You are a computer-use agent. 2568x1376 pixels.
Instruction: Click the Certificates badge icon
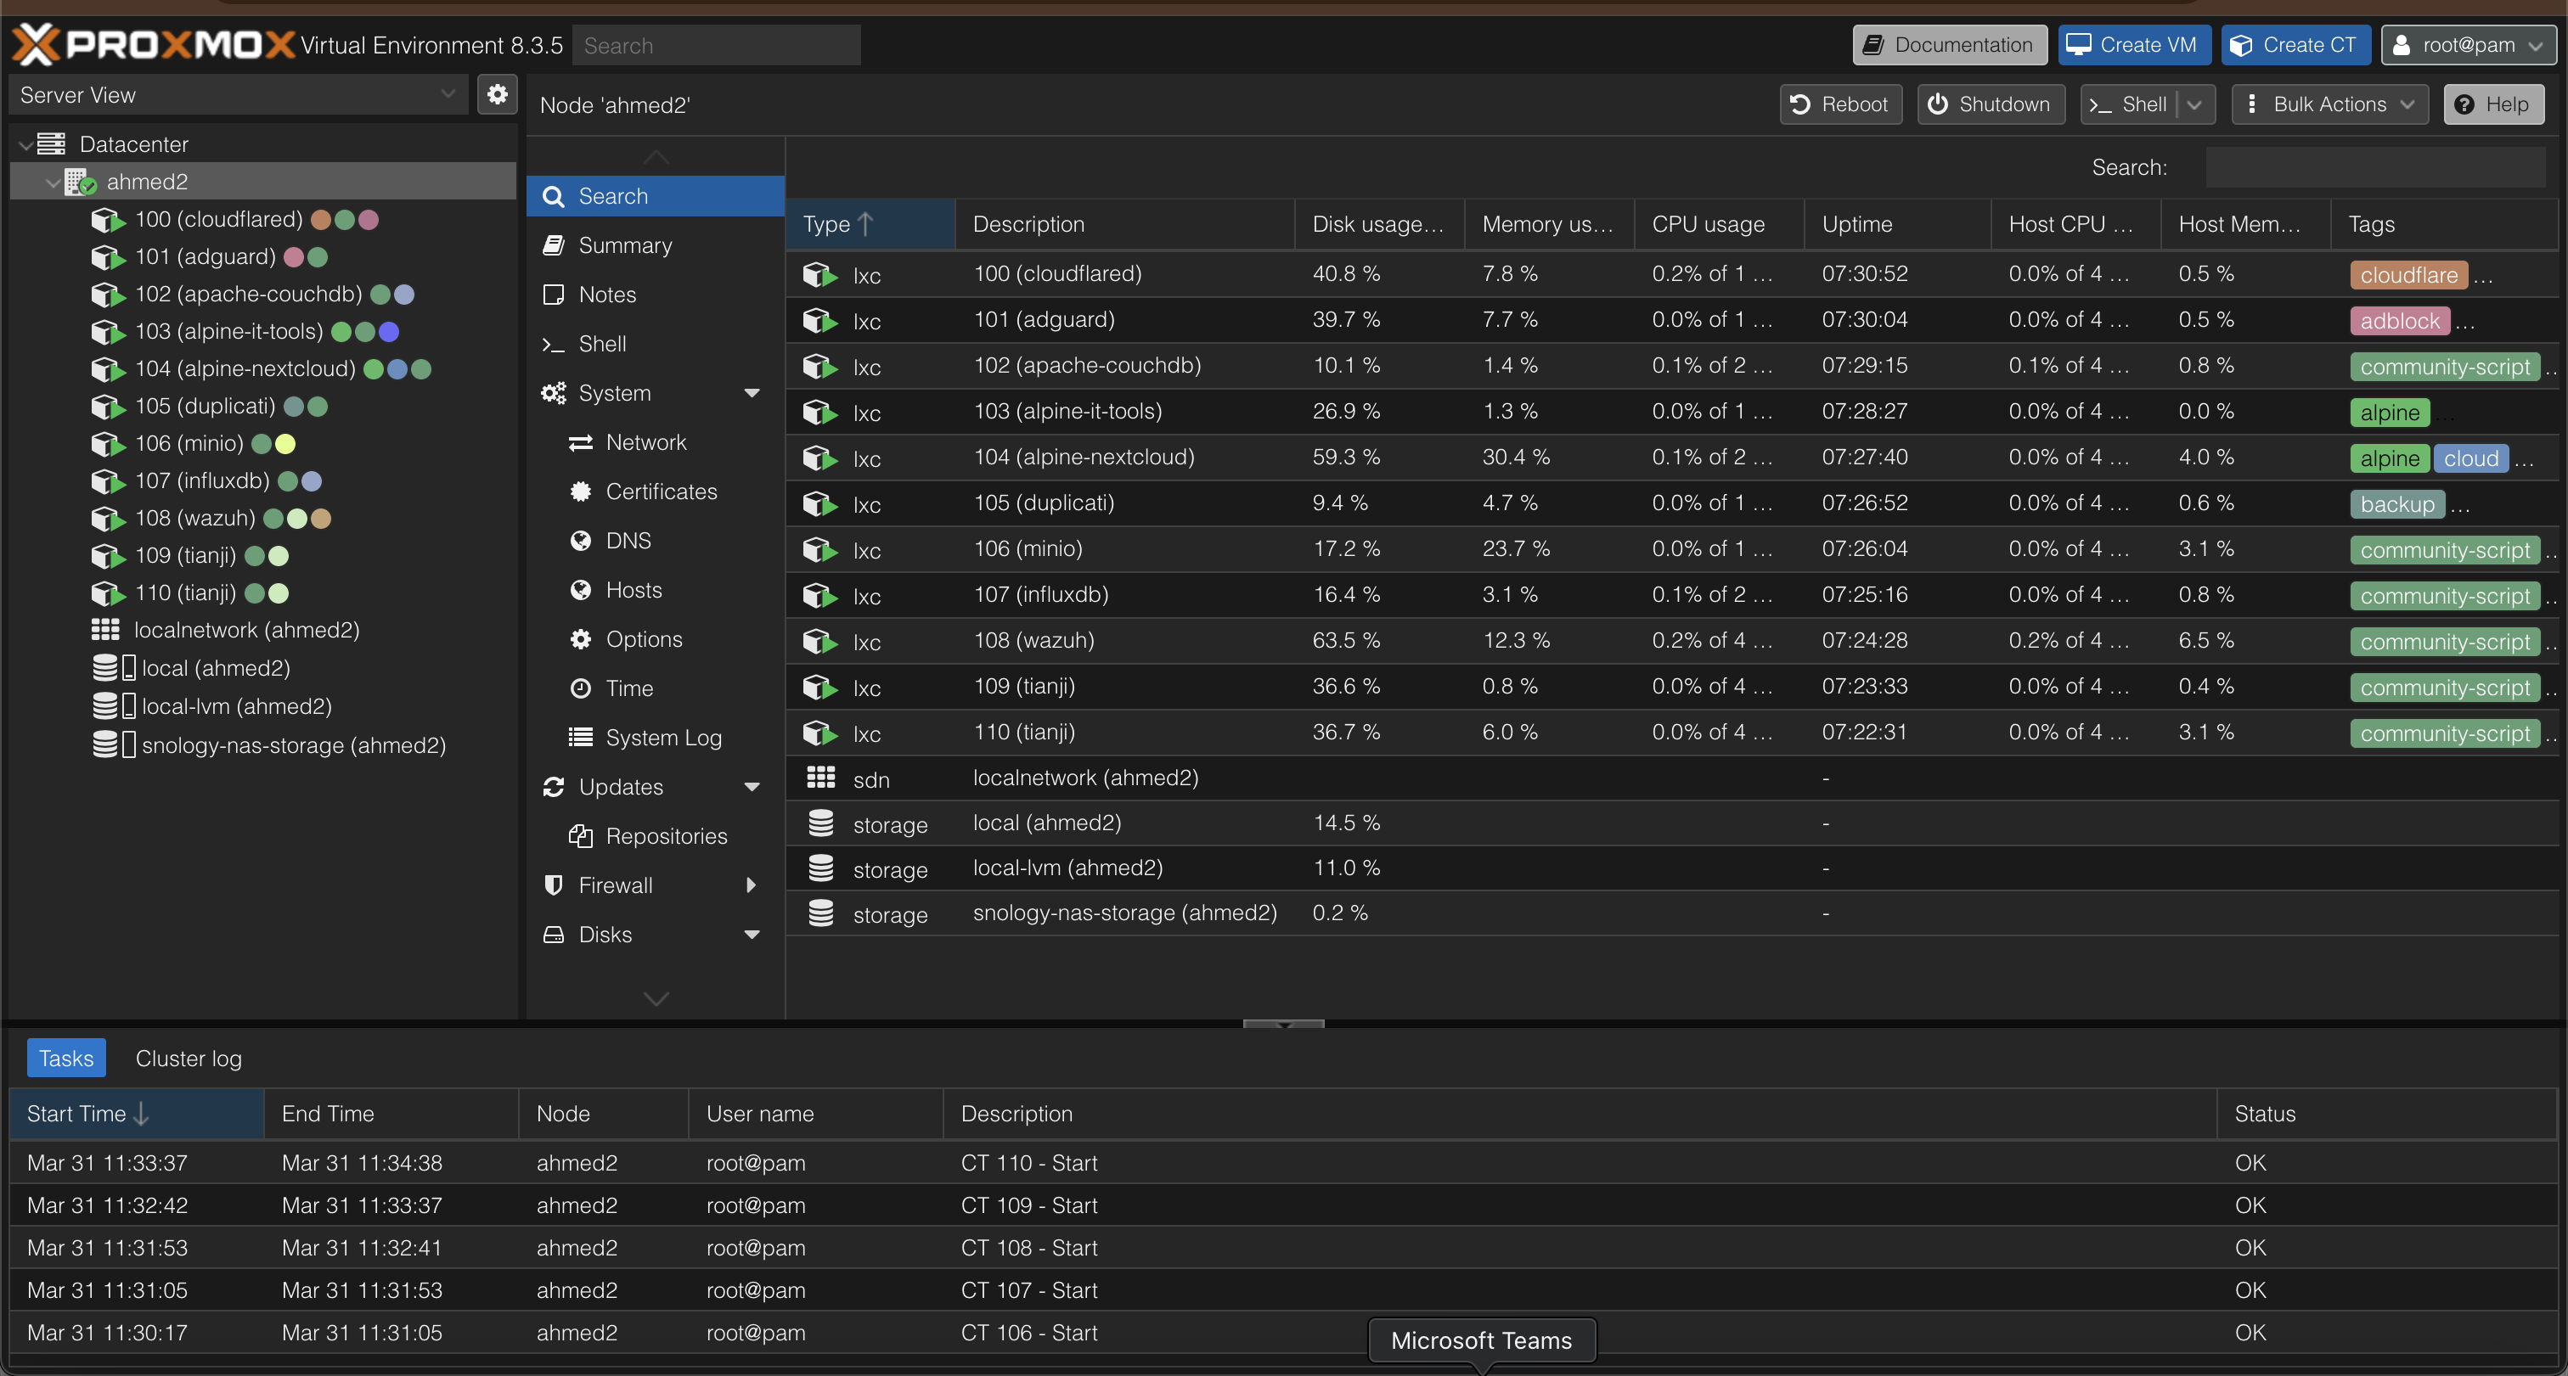click(580, 491)
